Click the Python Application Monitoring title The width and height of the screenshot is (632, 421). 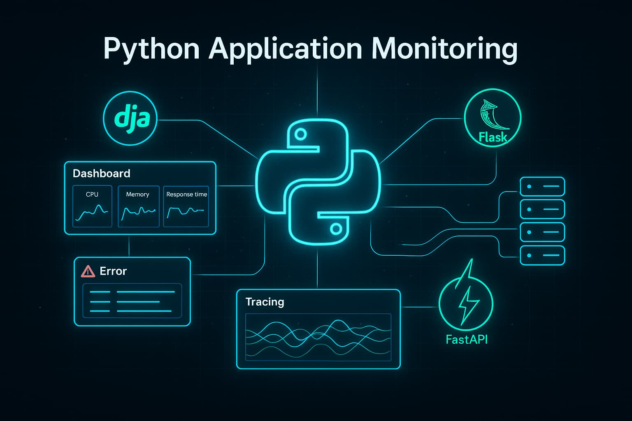310,49
